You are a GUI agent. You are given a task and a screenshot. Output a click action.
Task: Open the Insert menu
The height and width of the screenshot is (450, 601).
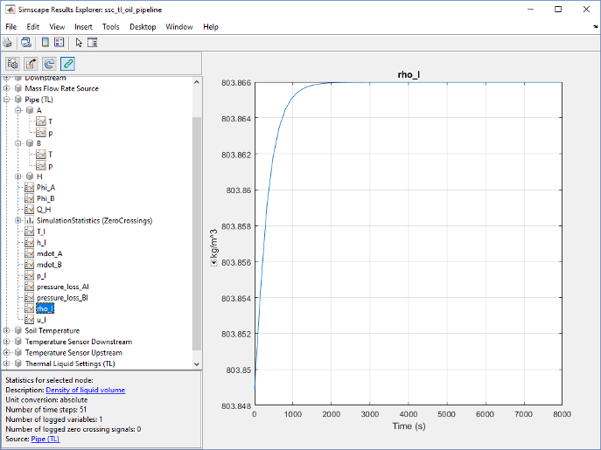click(83, 27)
